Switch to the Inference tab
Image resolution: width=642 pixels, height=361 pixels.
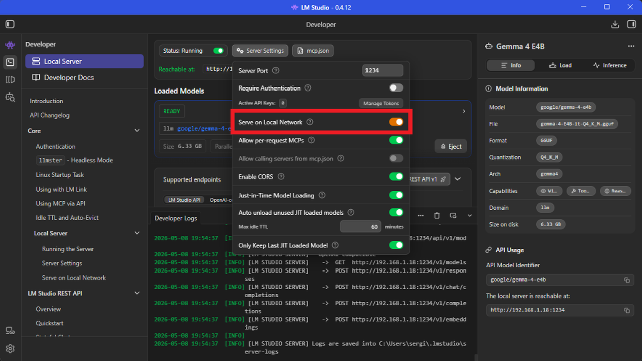[609, 65]
